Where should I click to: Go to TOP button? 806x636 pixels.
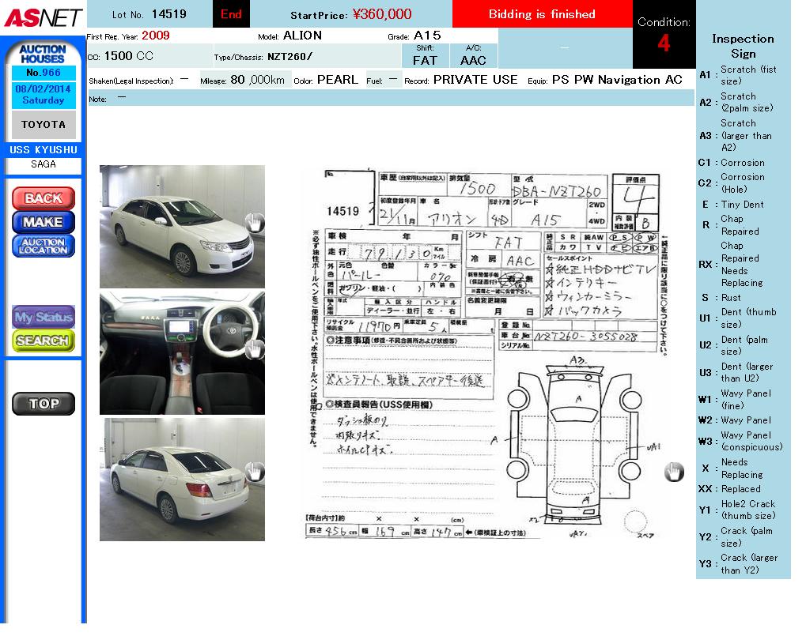[x=44, y=404]
